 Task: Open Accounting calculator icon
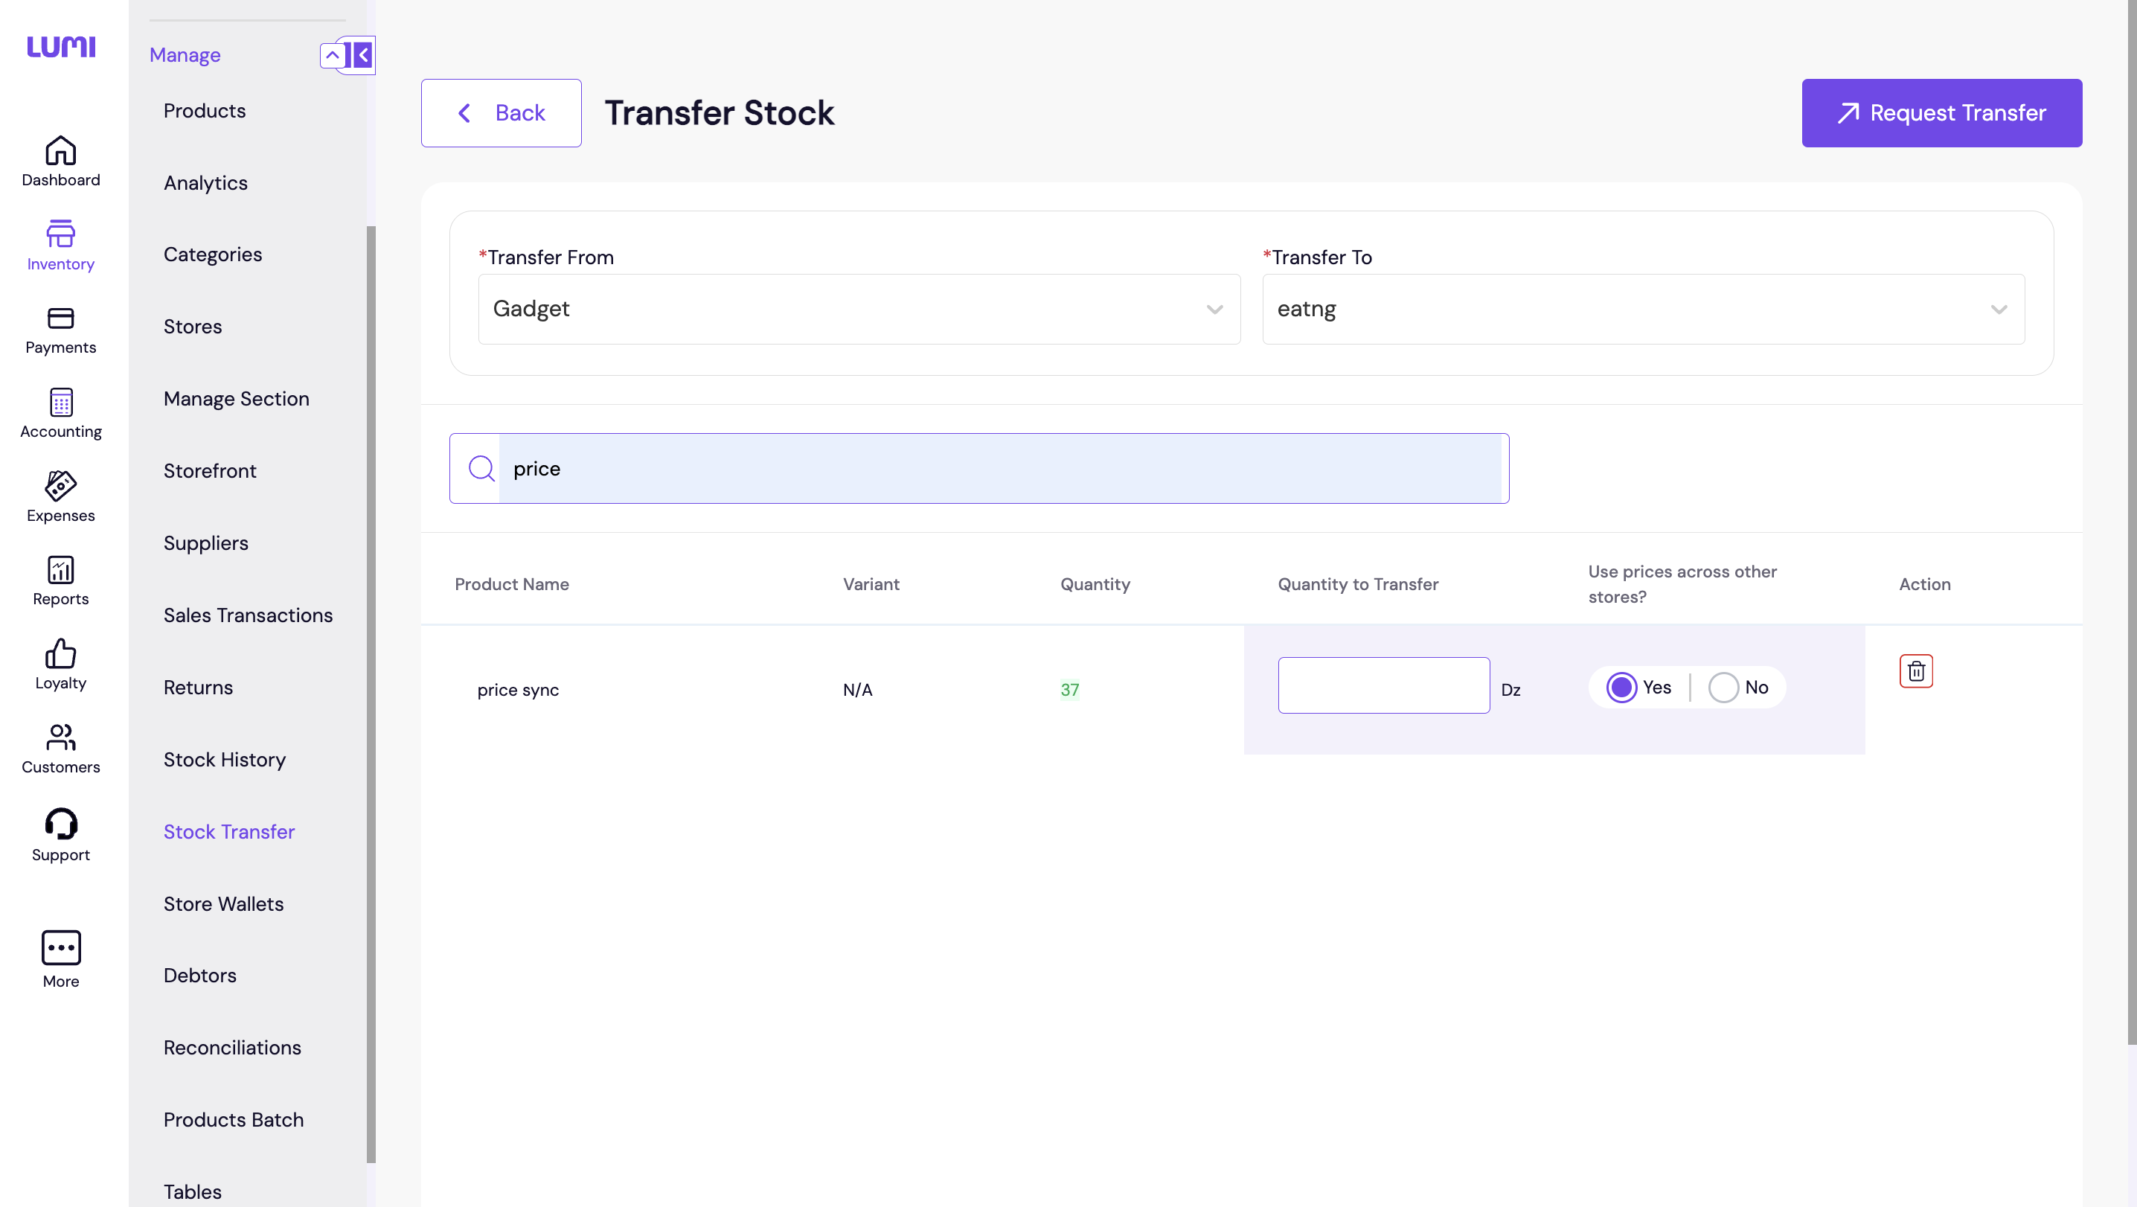(x=60, y=403)
